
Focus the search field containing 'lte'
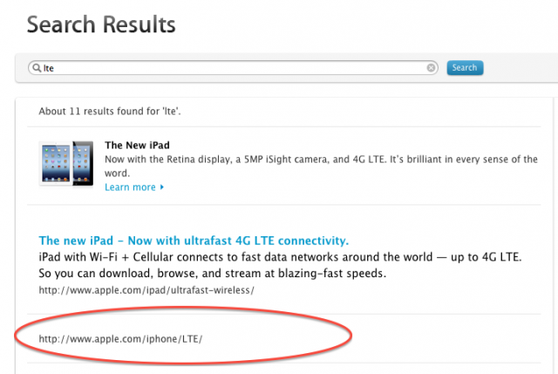pyautogui.click(x=227, y=68)
